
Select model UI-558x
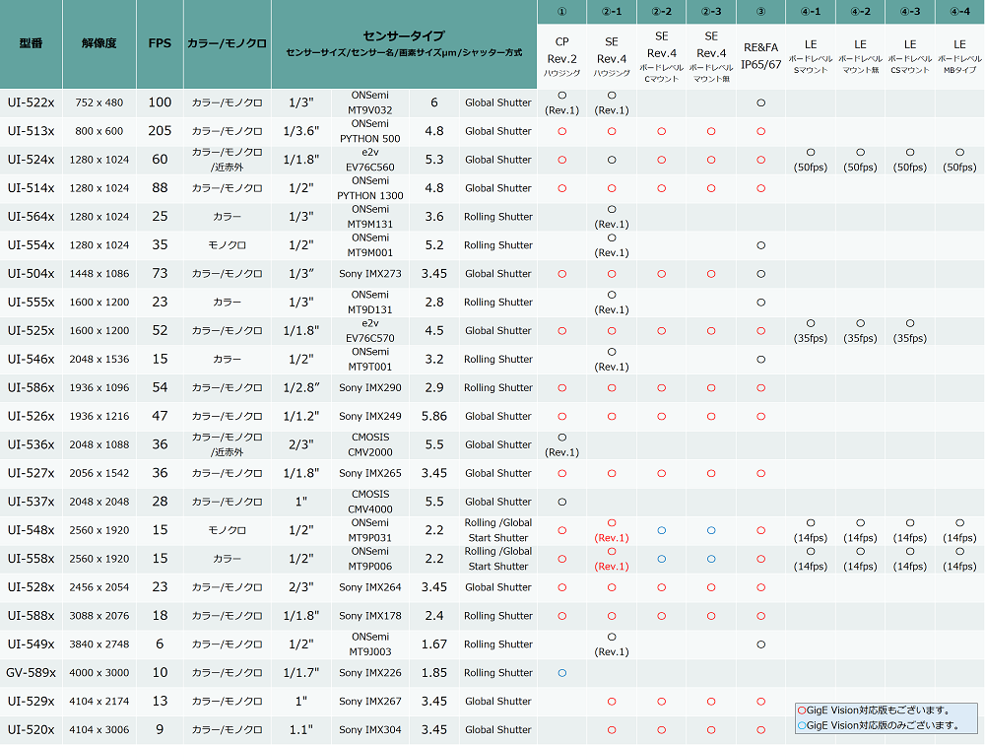[x=31, y=559]
